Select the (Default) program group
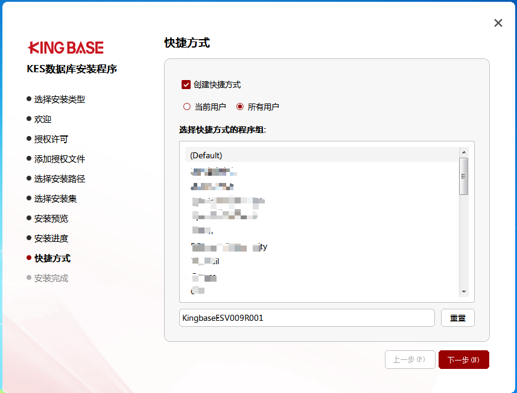This screenshot has height=393, width=517. pyautogui.click(x=322, y=155)
